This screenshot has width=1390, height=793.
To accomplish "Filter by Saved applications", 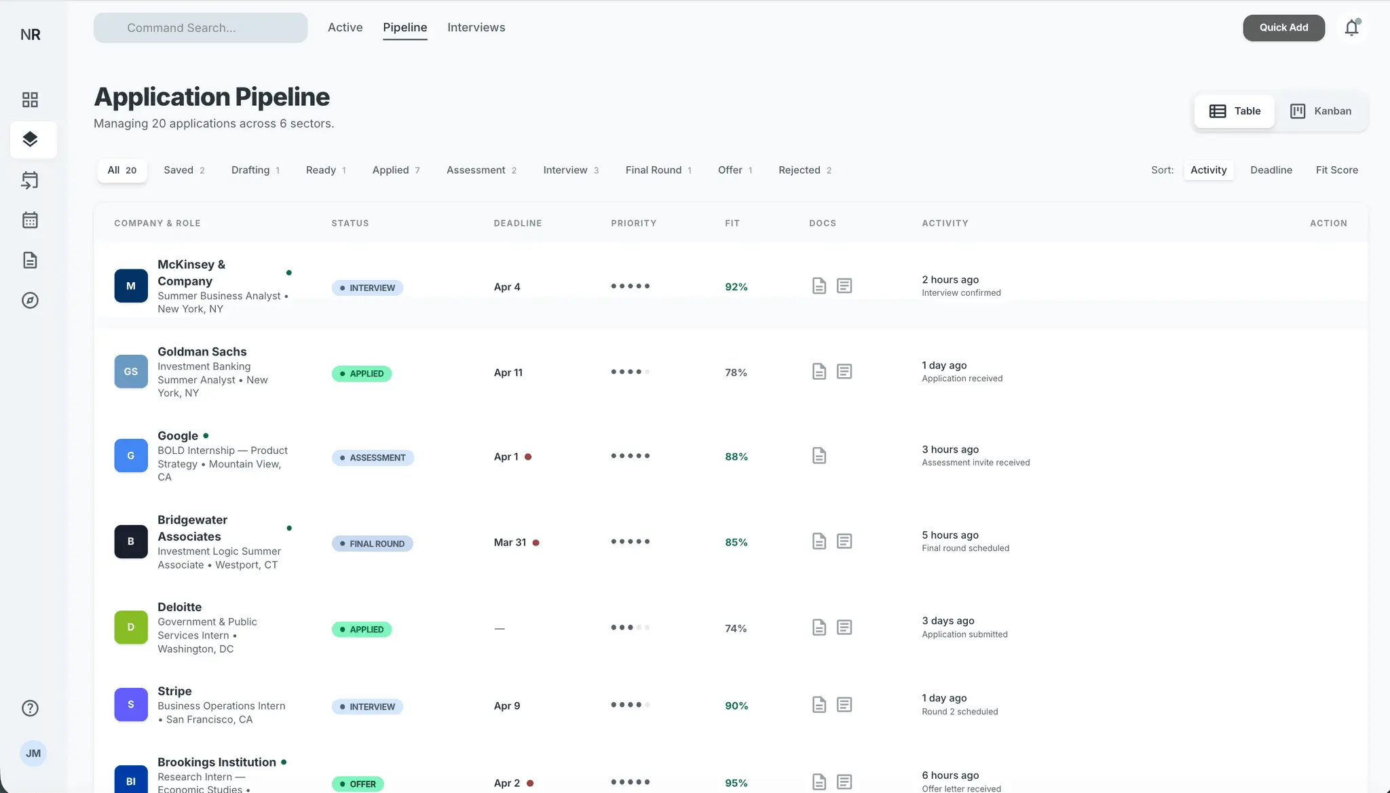I will point(184,170).
